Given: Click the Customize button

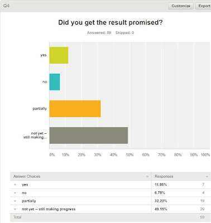Looking at the screenshot, I should (181, 6).
